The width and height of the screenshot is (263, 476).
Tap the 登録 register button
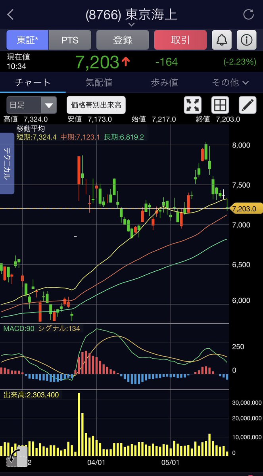(123, 40)
